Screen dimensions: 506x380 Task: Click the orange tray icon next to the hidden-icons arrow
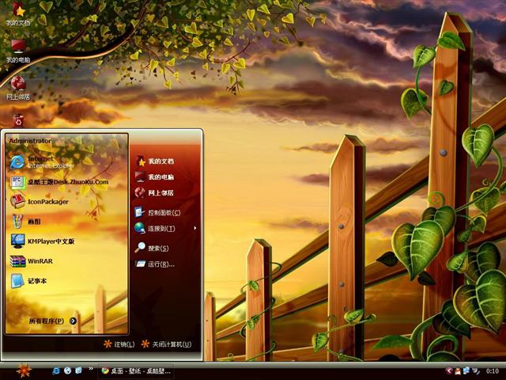tap(458, 370)
